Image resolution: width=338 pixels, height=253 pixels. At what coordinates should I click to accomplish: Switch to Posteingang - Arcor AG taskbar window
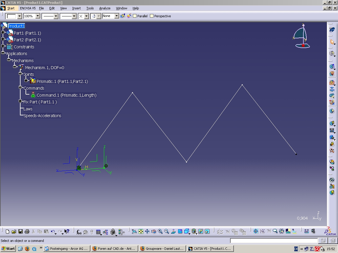pyautogui.click(x=67, y=249)
